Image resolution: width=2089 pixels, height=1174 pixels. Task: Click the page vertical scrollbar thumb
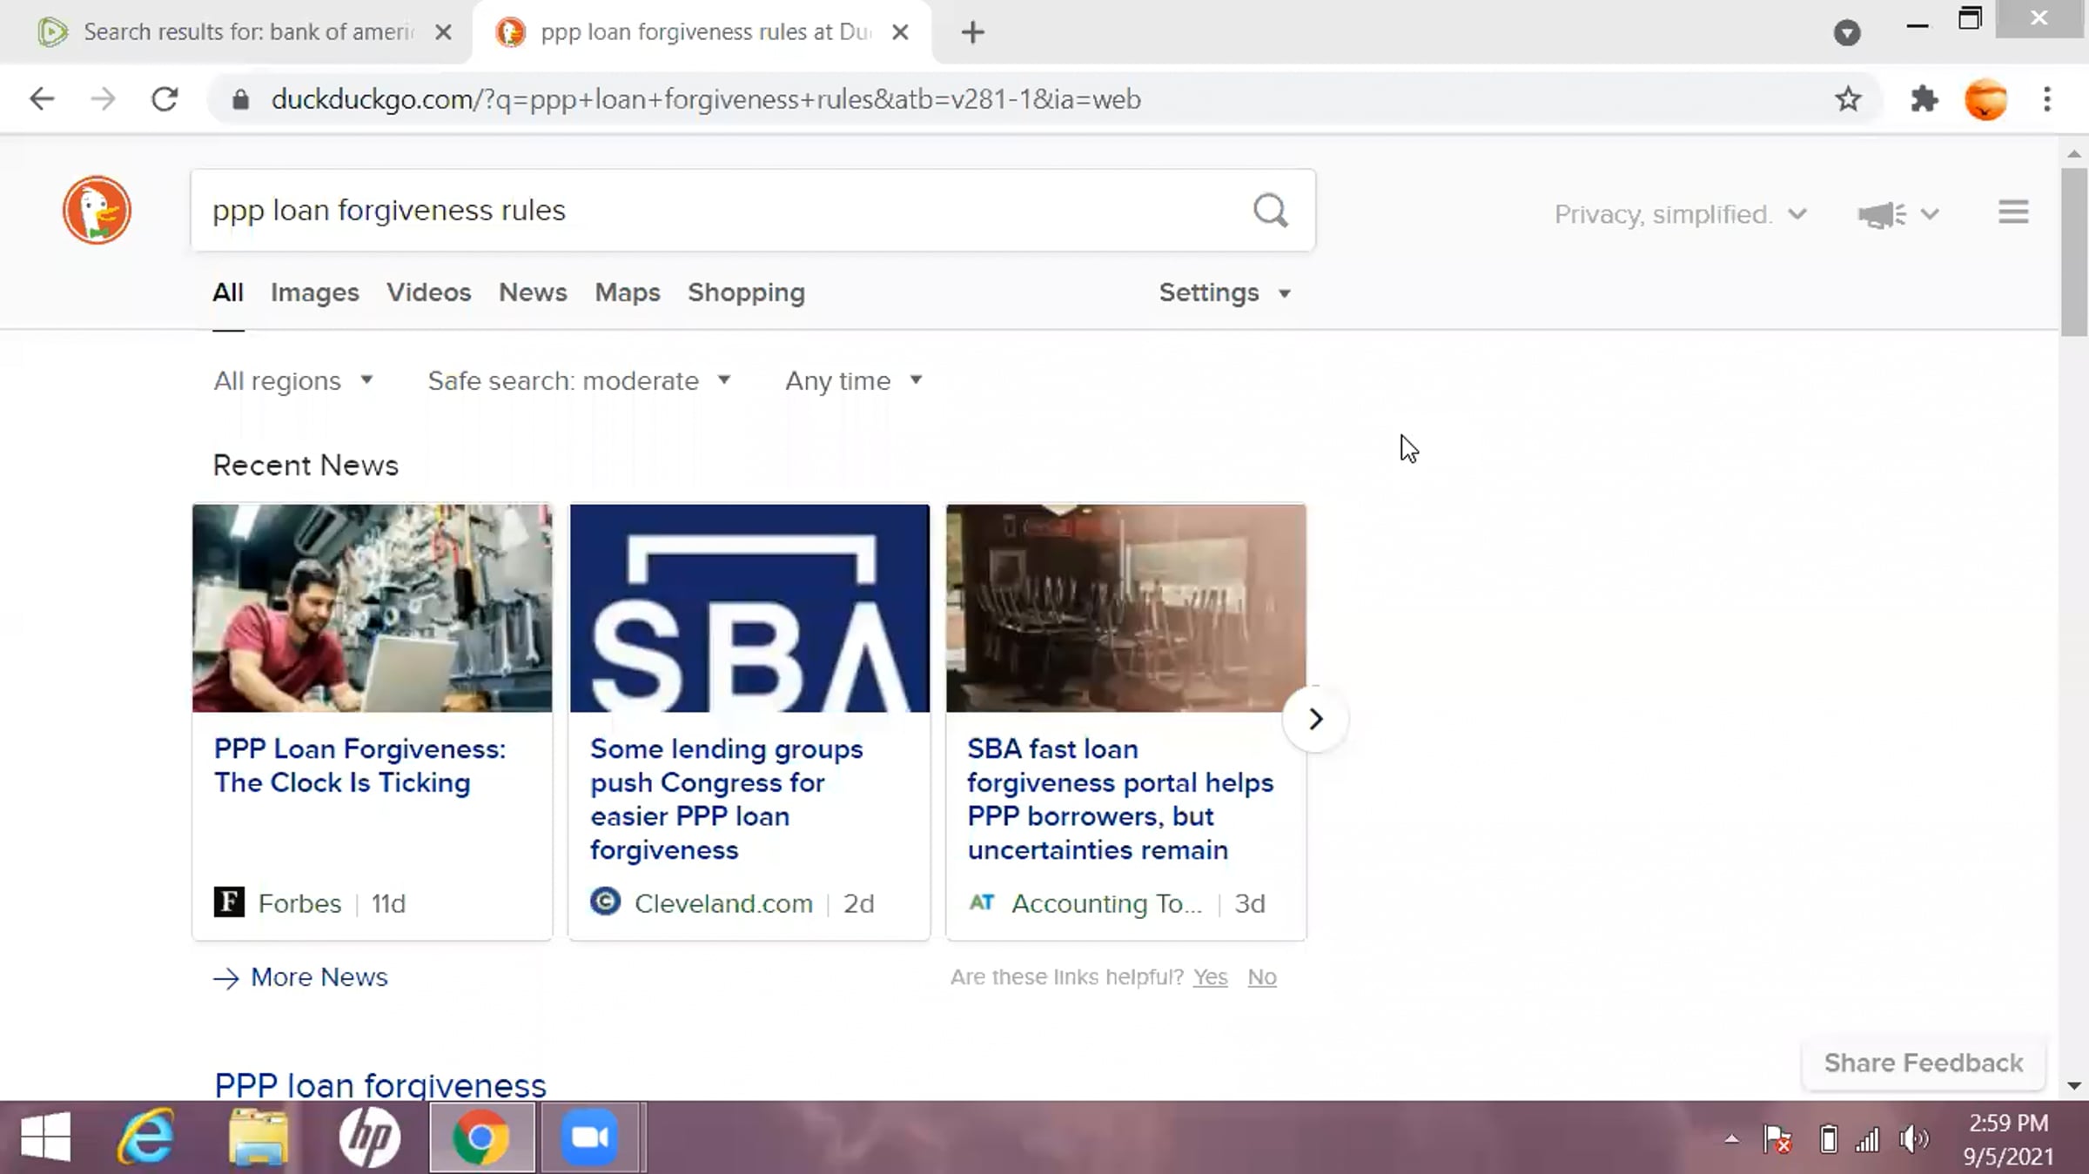2074,252
